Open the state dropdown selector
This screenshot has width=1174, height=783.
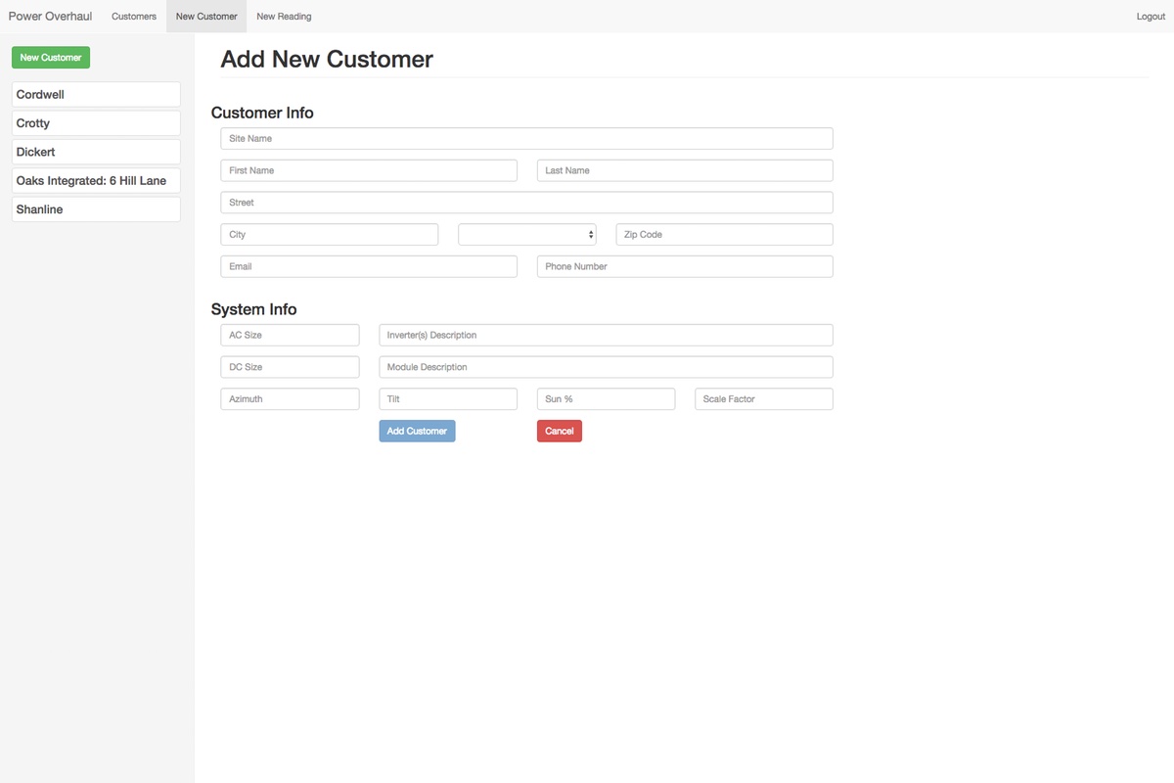[x=526, y=235]
